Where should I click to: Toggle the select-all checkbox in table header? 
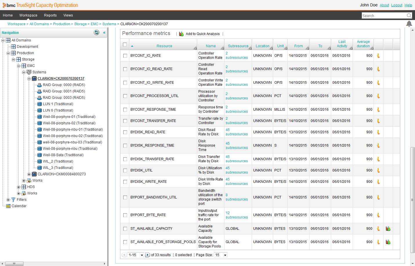[125, 45]
